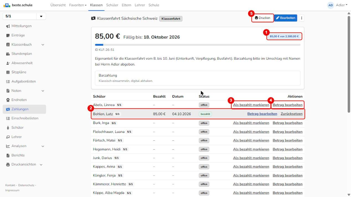Click the Einträge sidebar icon
The image size is (351, 197).
pos(7,35)
